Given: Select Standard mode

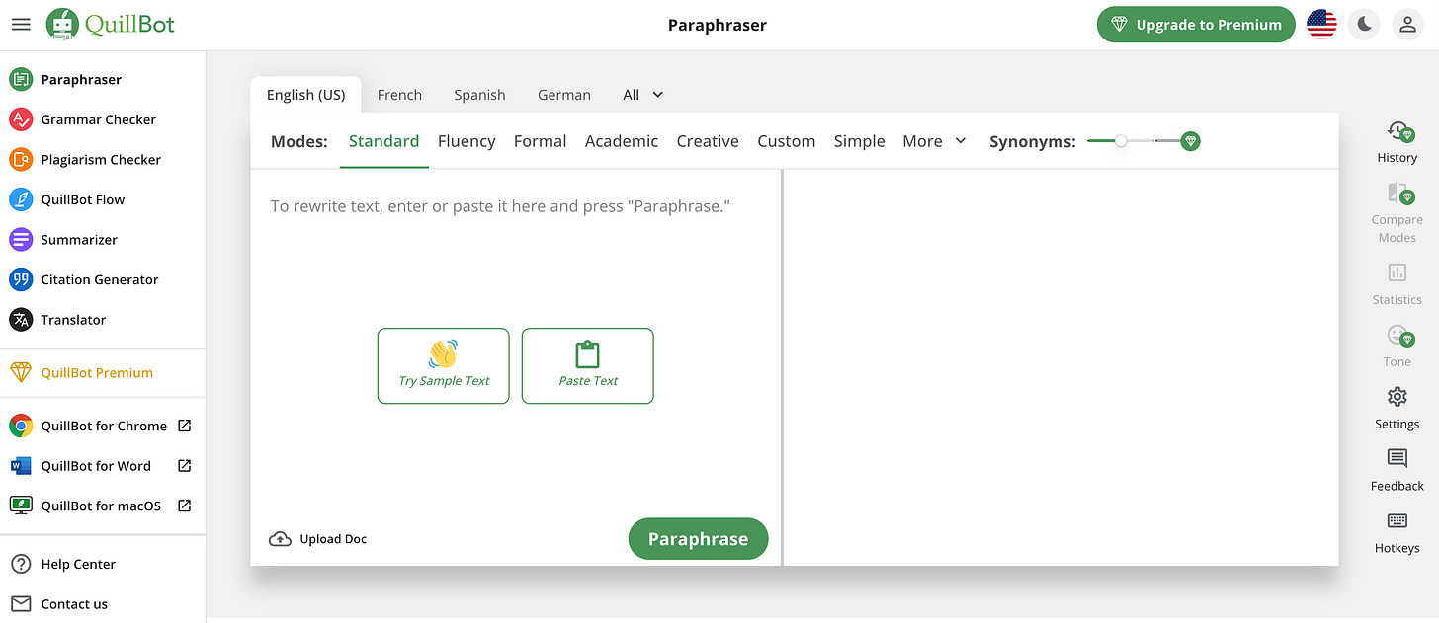Looking at the screenshot, I should pos(383,141).
